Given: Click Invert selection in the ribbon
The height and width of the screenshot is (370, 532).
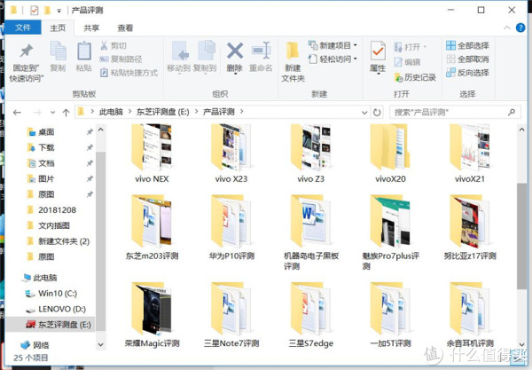Looking at the screenshot, I should (467, 73).
